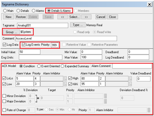Open the Type: ... selector button
Image resolution: width=154 pixels, height=116 pixels.
[x=78, y=25]
